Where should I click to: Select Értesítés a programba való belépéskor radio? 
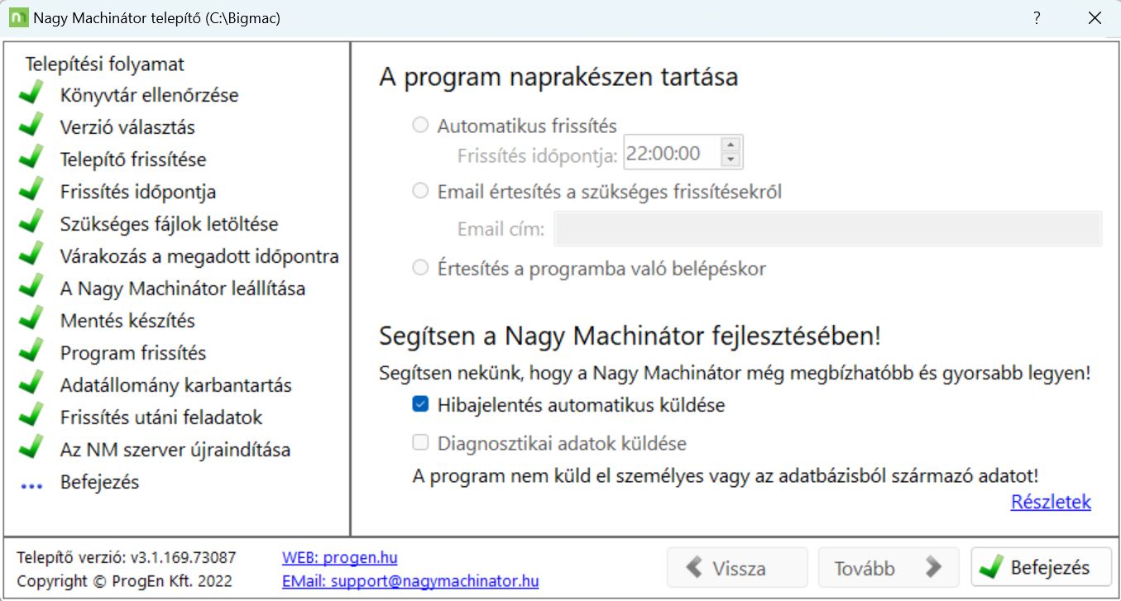tap(421, 268)
